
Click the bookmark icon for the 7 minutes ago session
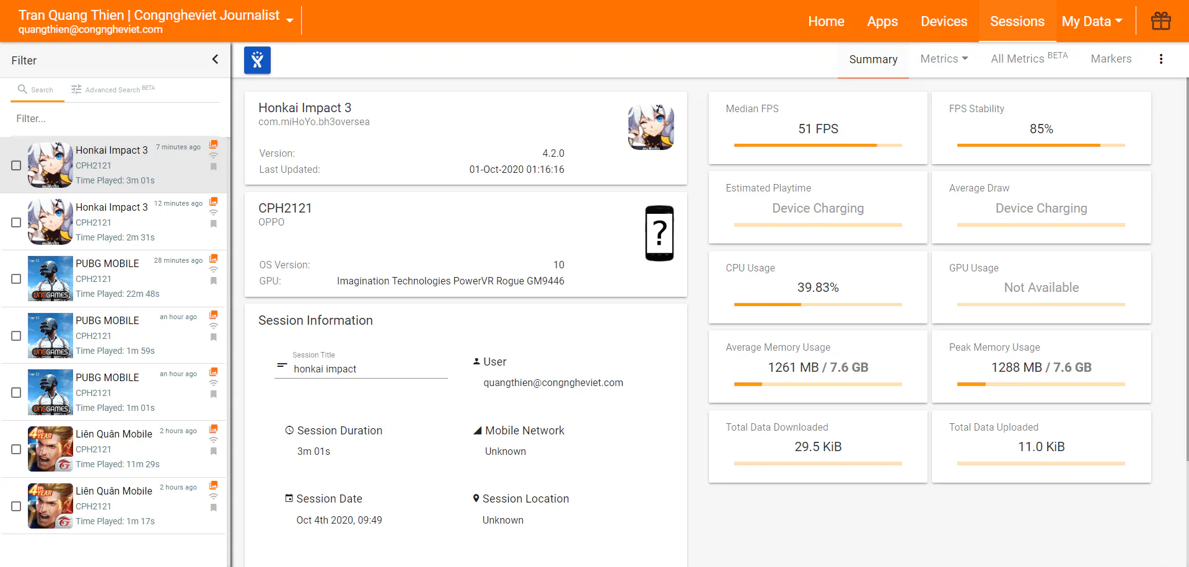pos(214,167)
